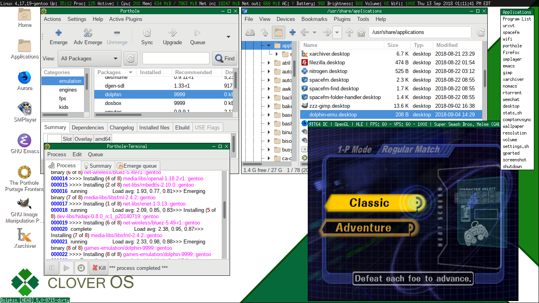Go forward with SpaceFM forward arrow
Viewport: 539px width, 303px height.
tap(327, 32)
